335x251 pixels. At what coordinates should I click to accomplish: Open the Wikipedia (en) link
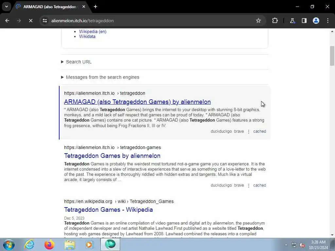point(93,31)
